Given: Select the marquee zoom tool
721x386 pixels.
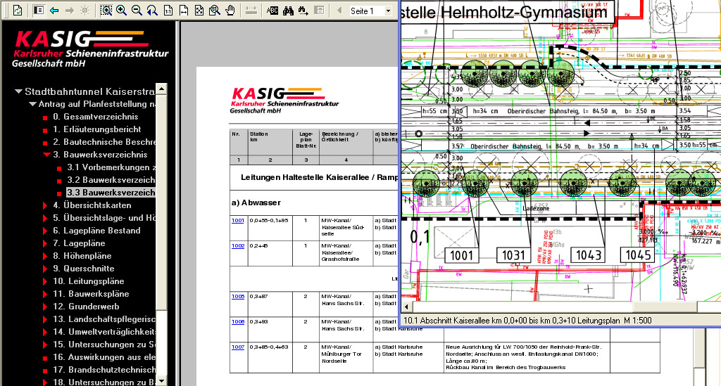Looking at the screenshot, I should pyautogui.click(x=106, y=10).
